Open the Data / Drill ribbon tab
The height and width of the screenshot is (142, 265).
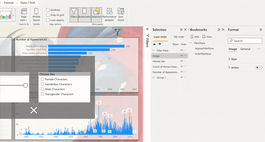coord(28,3)
